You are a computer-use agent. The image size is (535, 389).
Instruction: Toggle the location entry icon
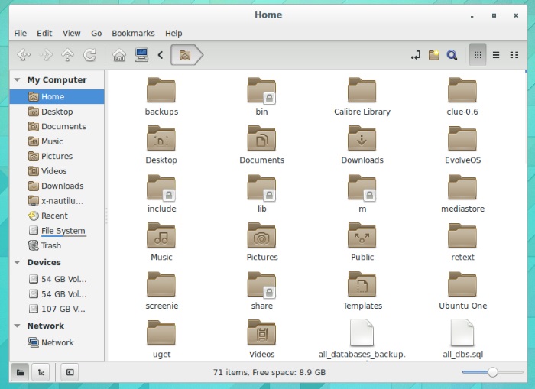[x=415, y=55]
